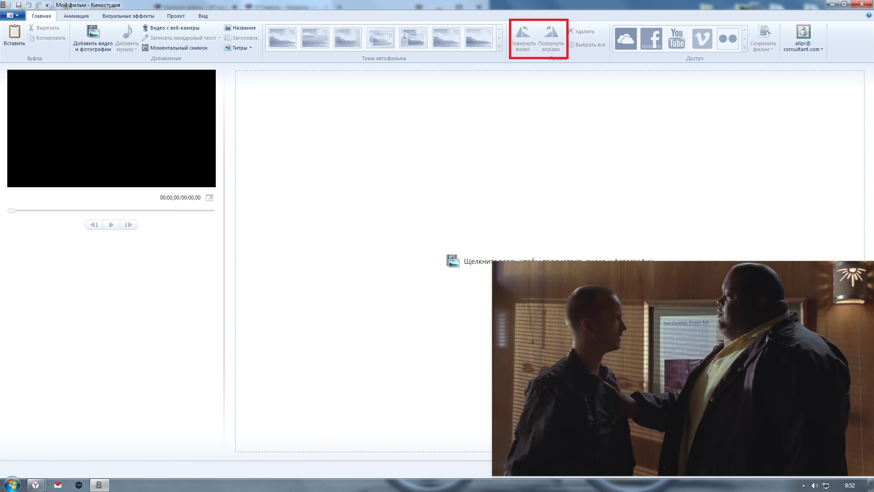This screenshot has width=874, height=492.
Task: Switch to the Анимация tab
Action: 76,16
